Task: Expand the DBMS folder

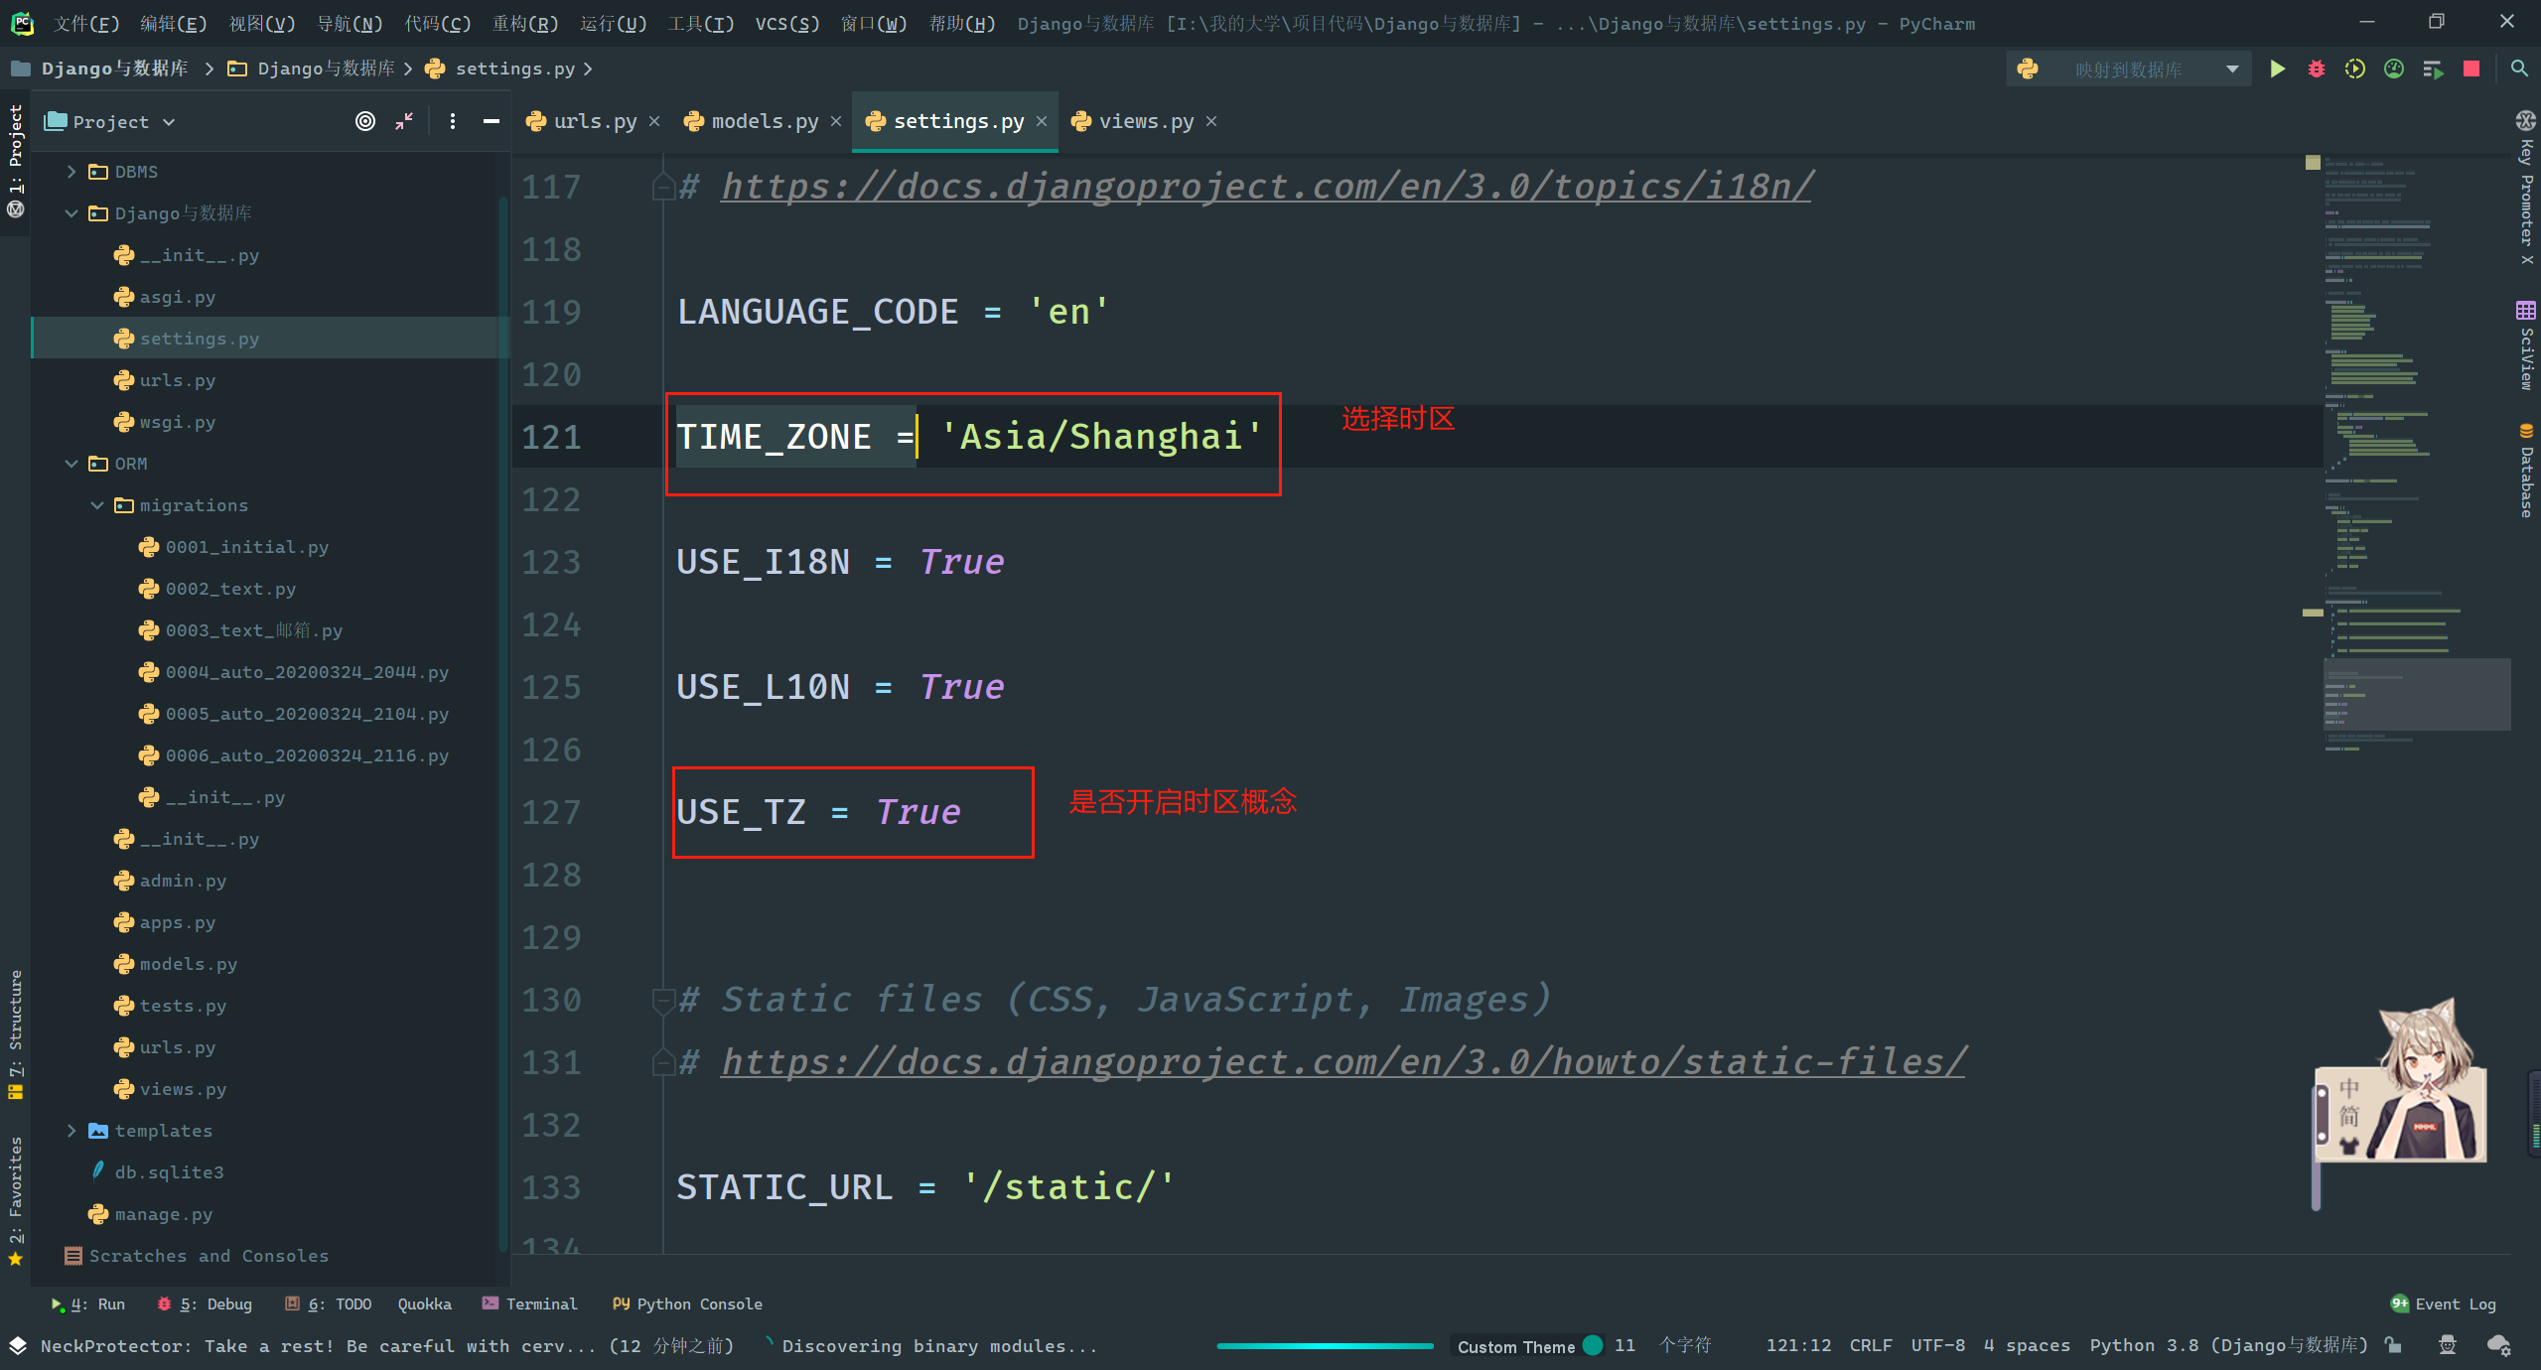Action: pyautogui.click(x=71, y=172)
